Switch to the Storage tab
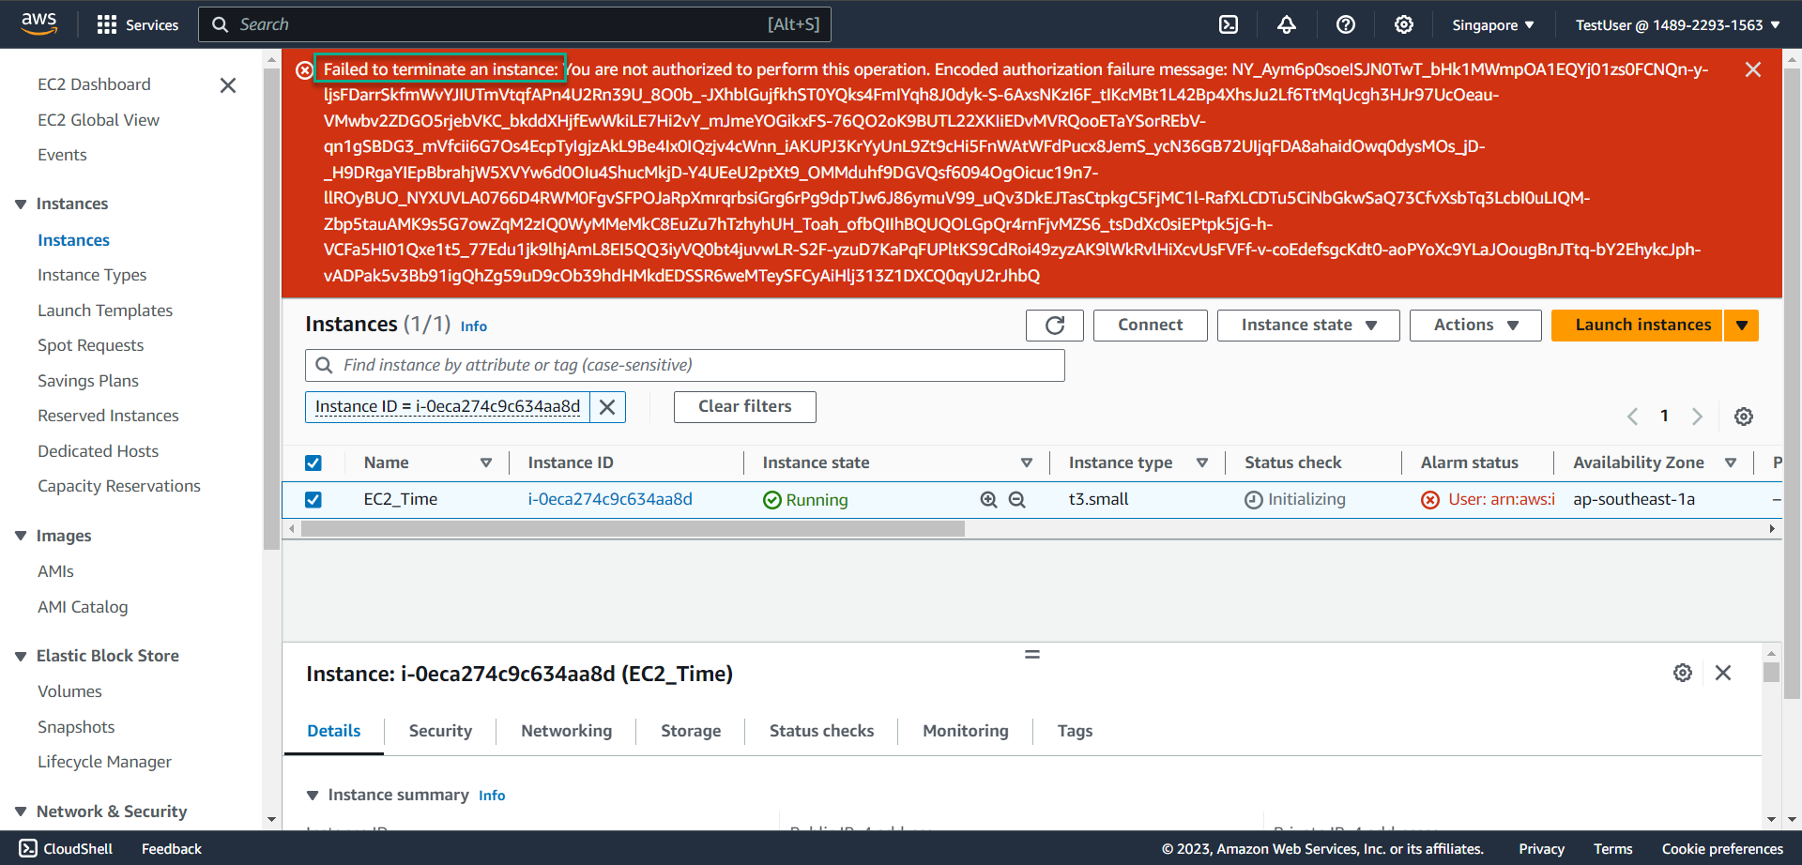 (x=691, y=731)
